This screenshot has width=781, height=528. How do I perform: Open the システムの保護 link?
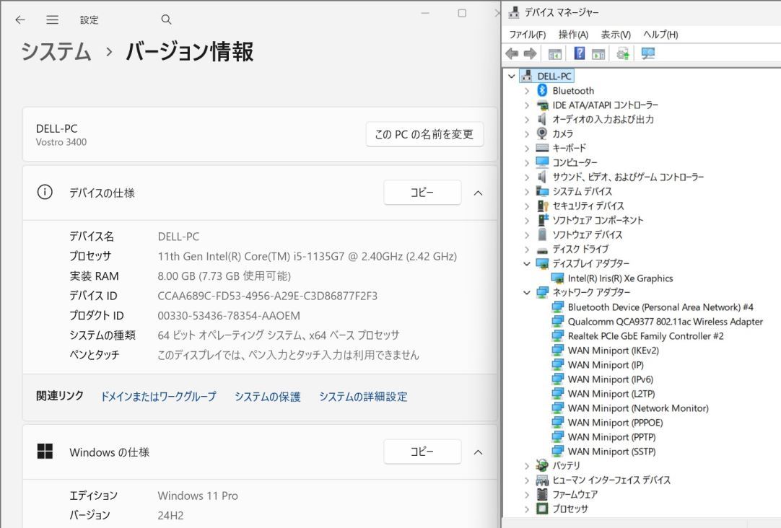[x=267, y=397]
